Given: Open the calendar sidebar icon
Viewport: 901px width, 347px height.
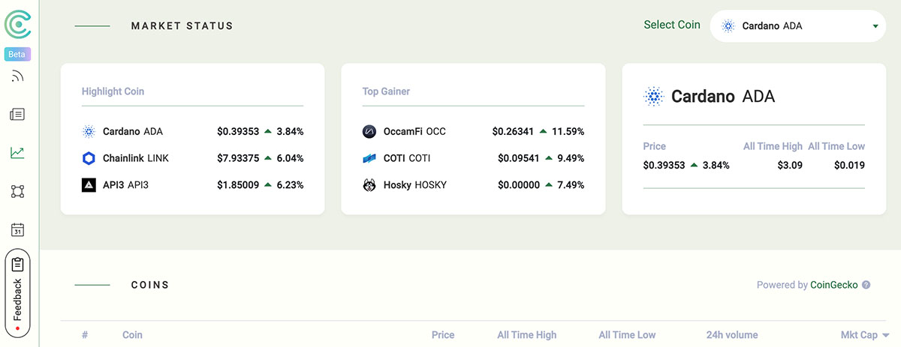Looking at the screenshot, I should pos(18,230).
